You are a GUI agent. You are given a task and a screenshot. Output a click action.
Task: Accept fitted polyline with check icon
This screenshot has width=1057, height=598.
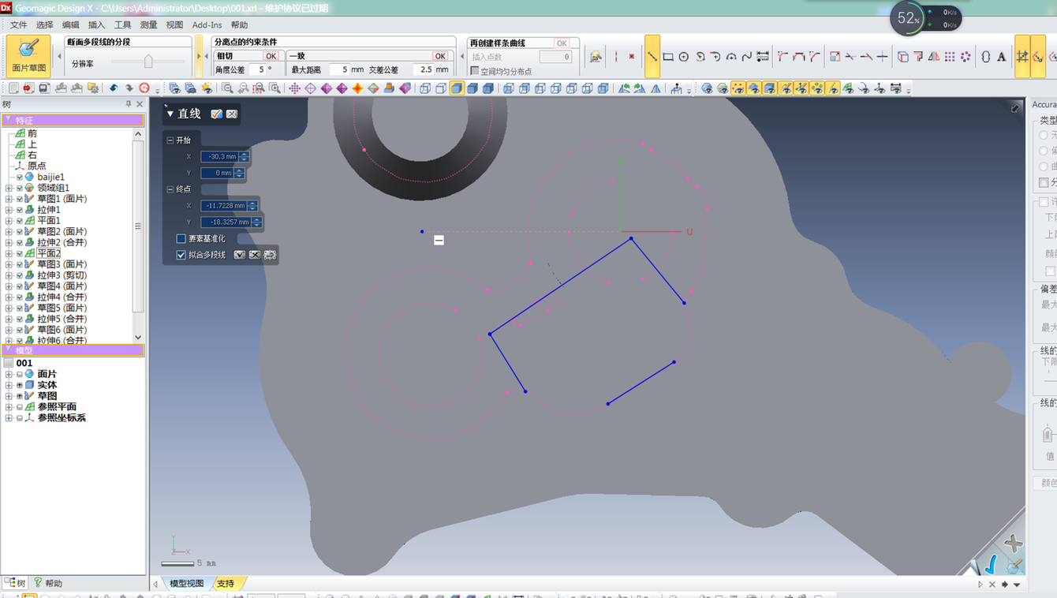pyautogui.click(x=240, y=255)
